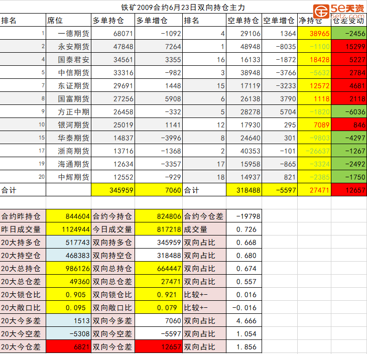Select the '方正中期' seat cell
Viewport: 367px width, 354px height.
pos(68,112)
